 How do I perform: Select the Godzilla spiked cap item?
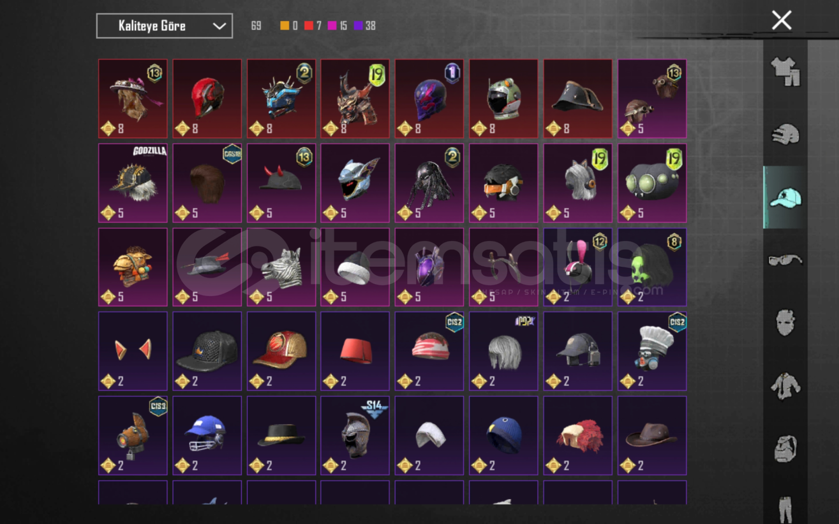[133, 183]
